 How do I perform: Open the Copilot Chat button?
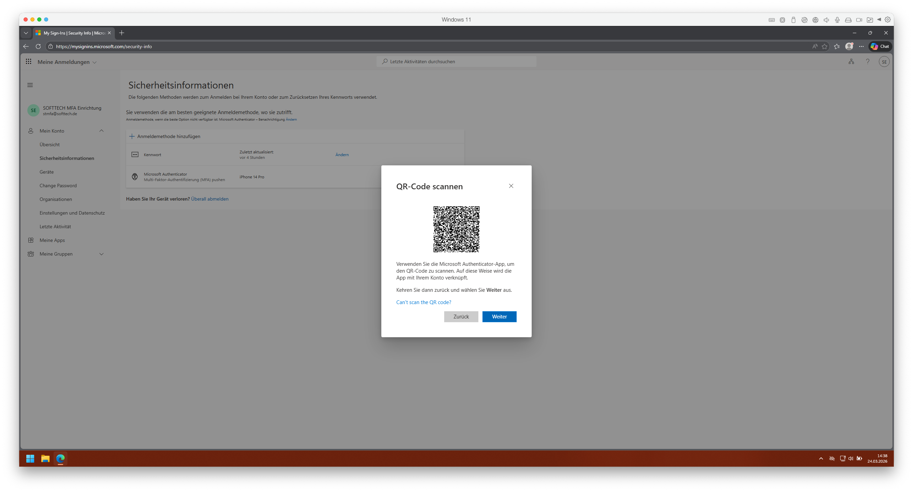(881, 46)
